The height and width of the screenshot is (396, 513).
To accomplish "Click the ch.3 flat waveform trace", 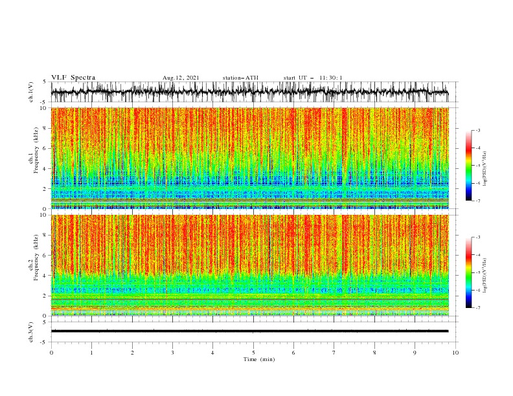I will click(x=250, y=331).
